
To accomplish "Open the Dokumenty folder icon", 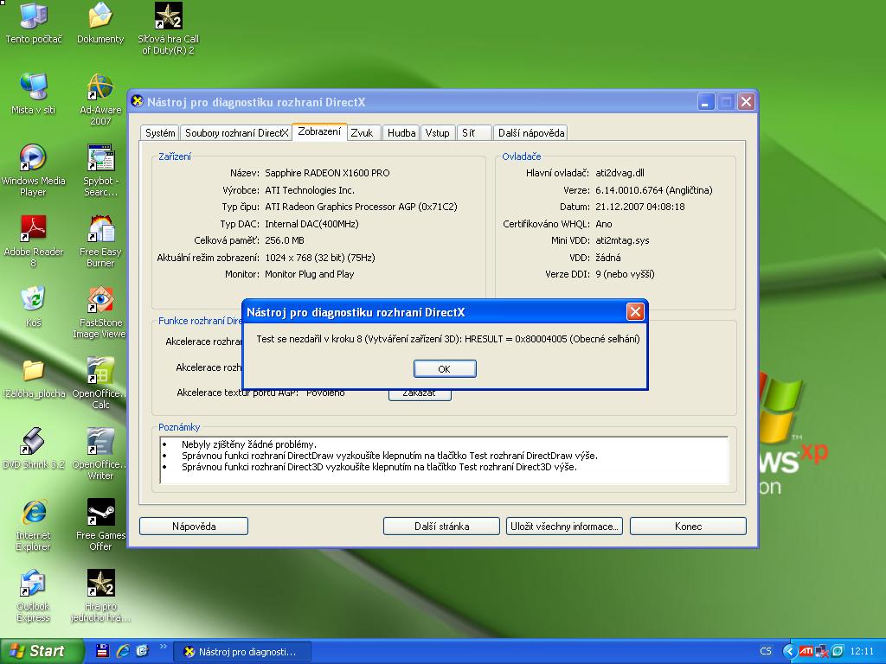I will pos(100,22).
